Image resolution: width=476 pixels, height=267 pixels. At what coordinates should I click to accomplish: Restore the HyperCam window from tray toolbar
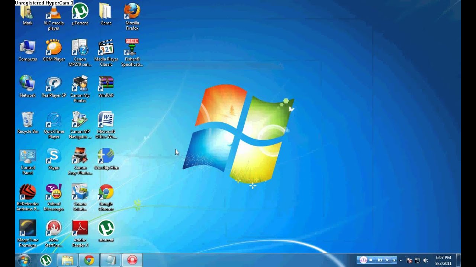click(394, 260)
